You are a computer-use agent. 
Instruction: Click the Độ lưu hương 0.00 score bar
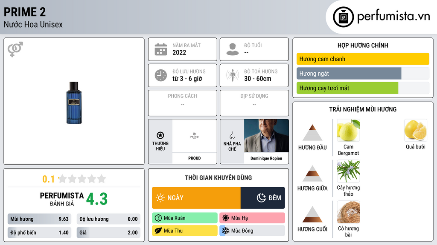[x=108, y=219]
